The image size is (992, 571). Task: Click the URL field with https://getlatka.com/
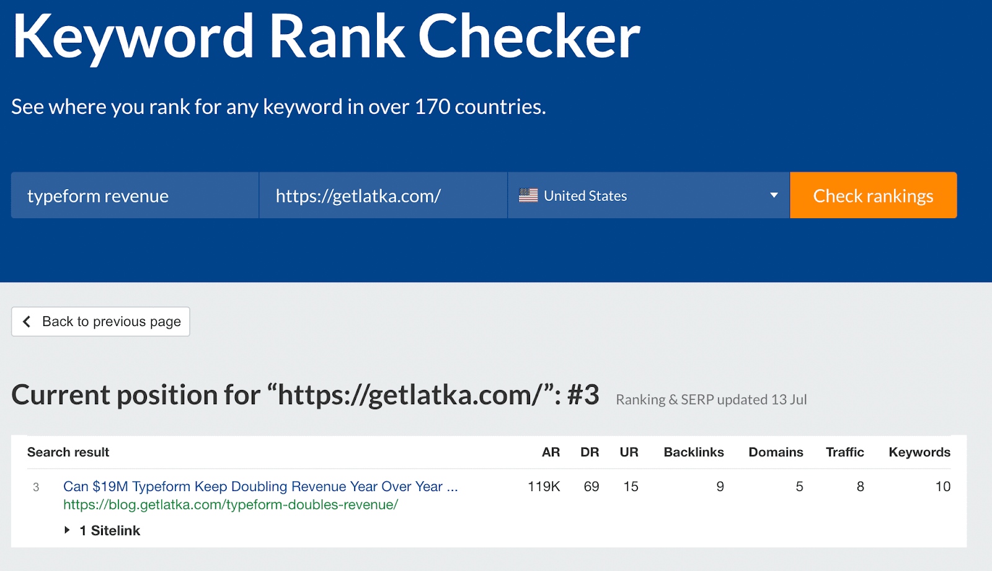click(x=383, y=195)
